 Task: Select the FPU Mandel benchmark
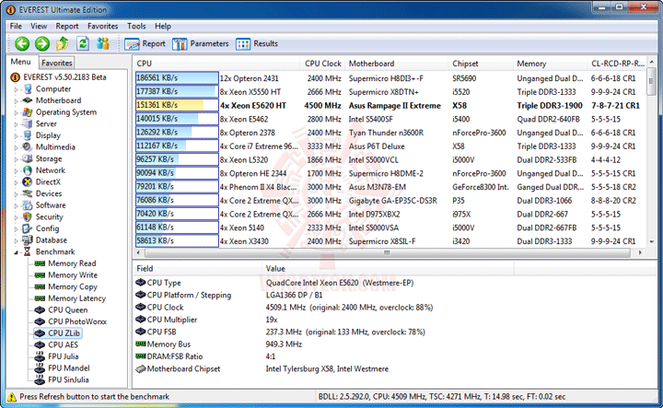coord(69,367)
